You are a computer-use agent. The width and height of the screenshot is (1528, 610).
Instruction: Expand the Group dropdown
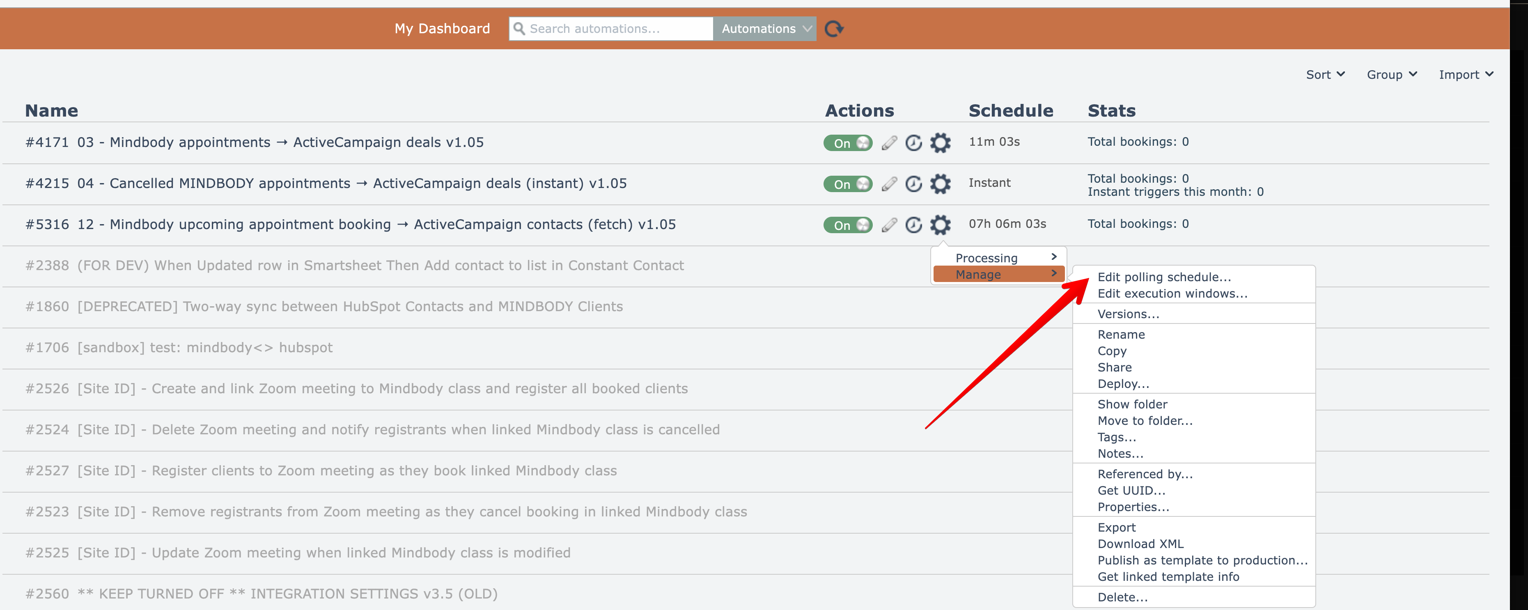click(1391, 75)
